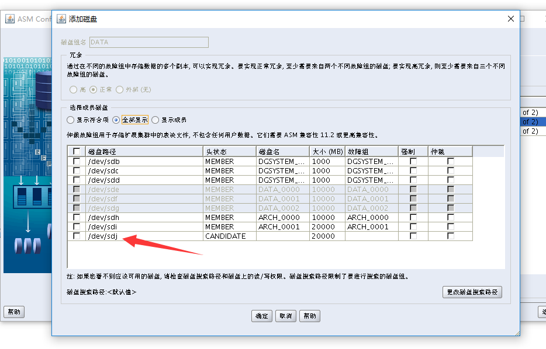Click the ASM Configuration Assistant window icon
Screen dimensions: 546x349
(x=9, y=19)
